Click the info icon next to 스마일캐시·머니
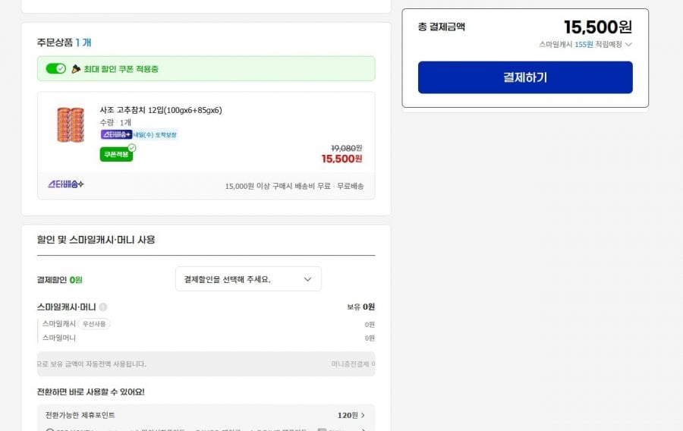 (x=103, y=307)
